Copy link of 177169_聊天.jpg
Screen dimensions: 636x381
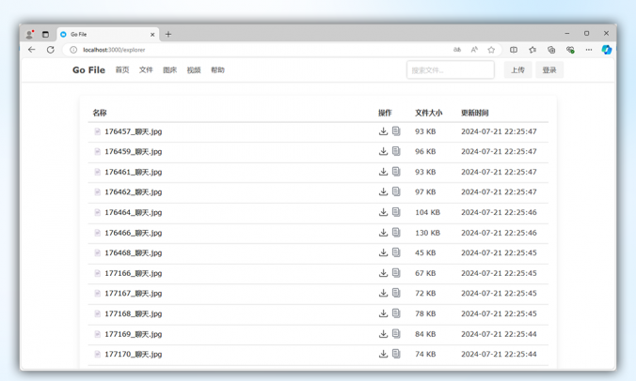pos(396,334)
